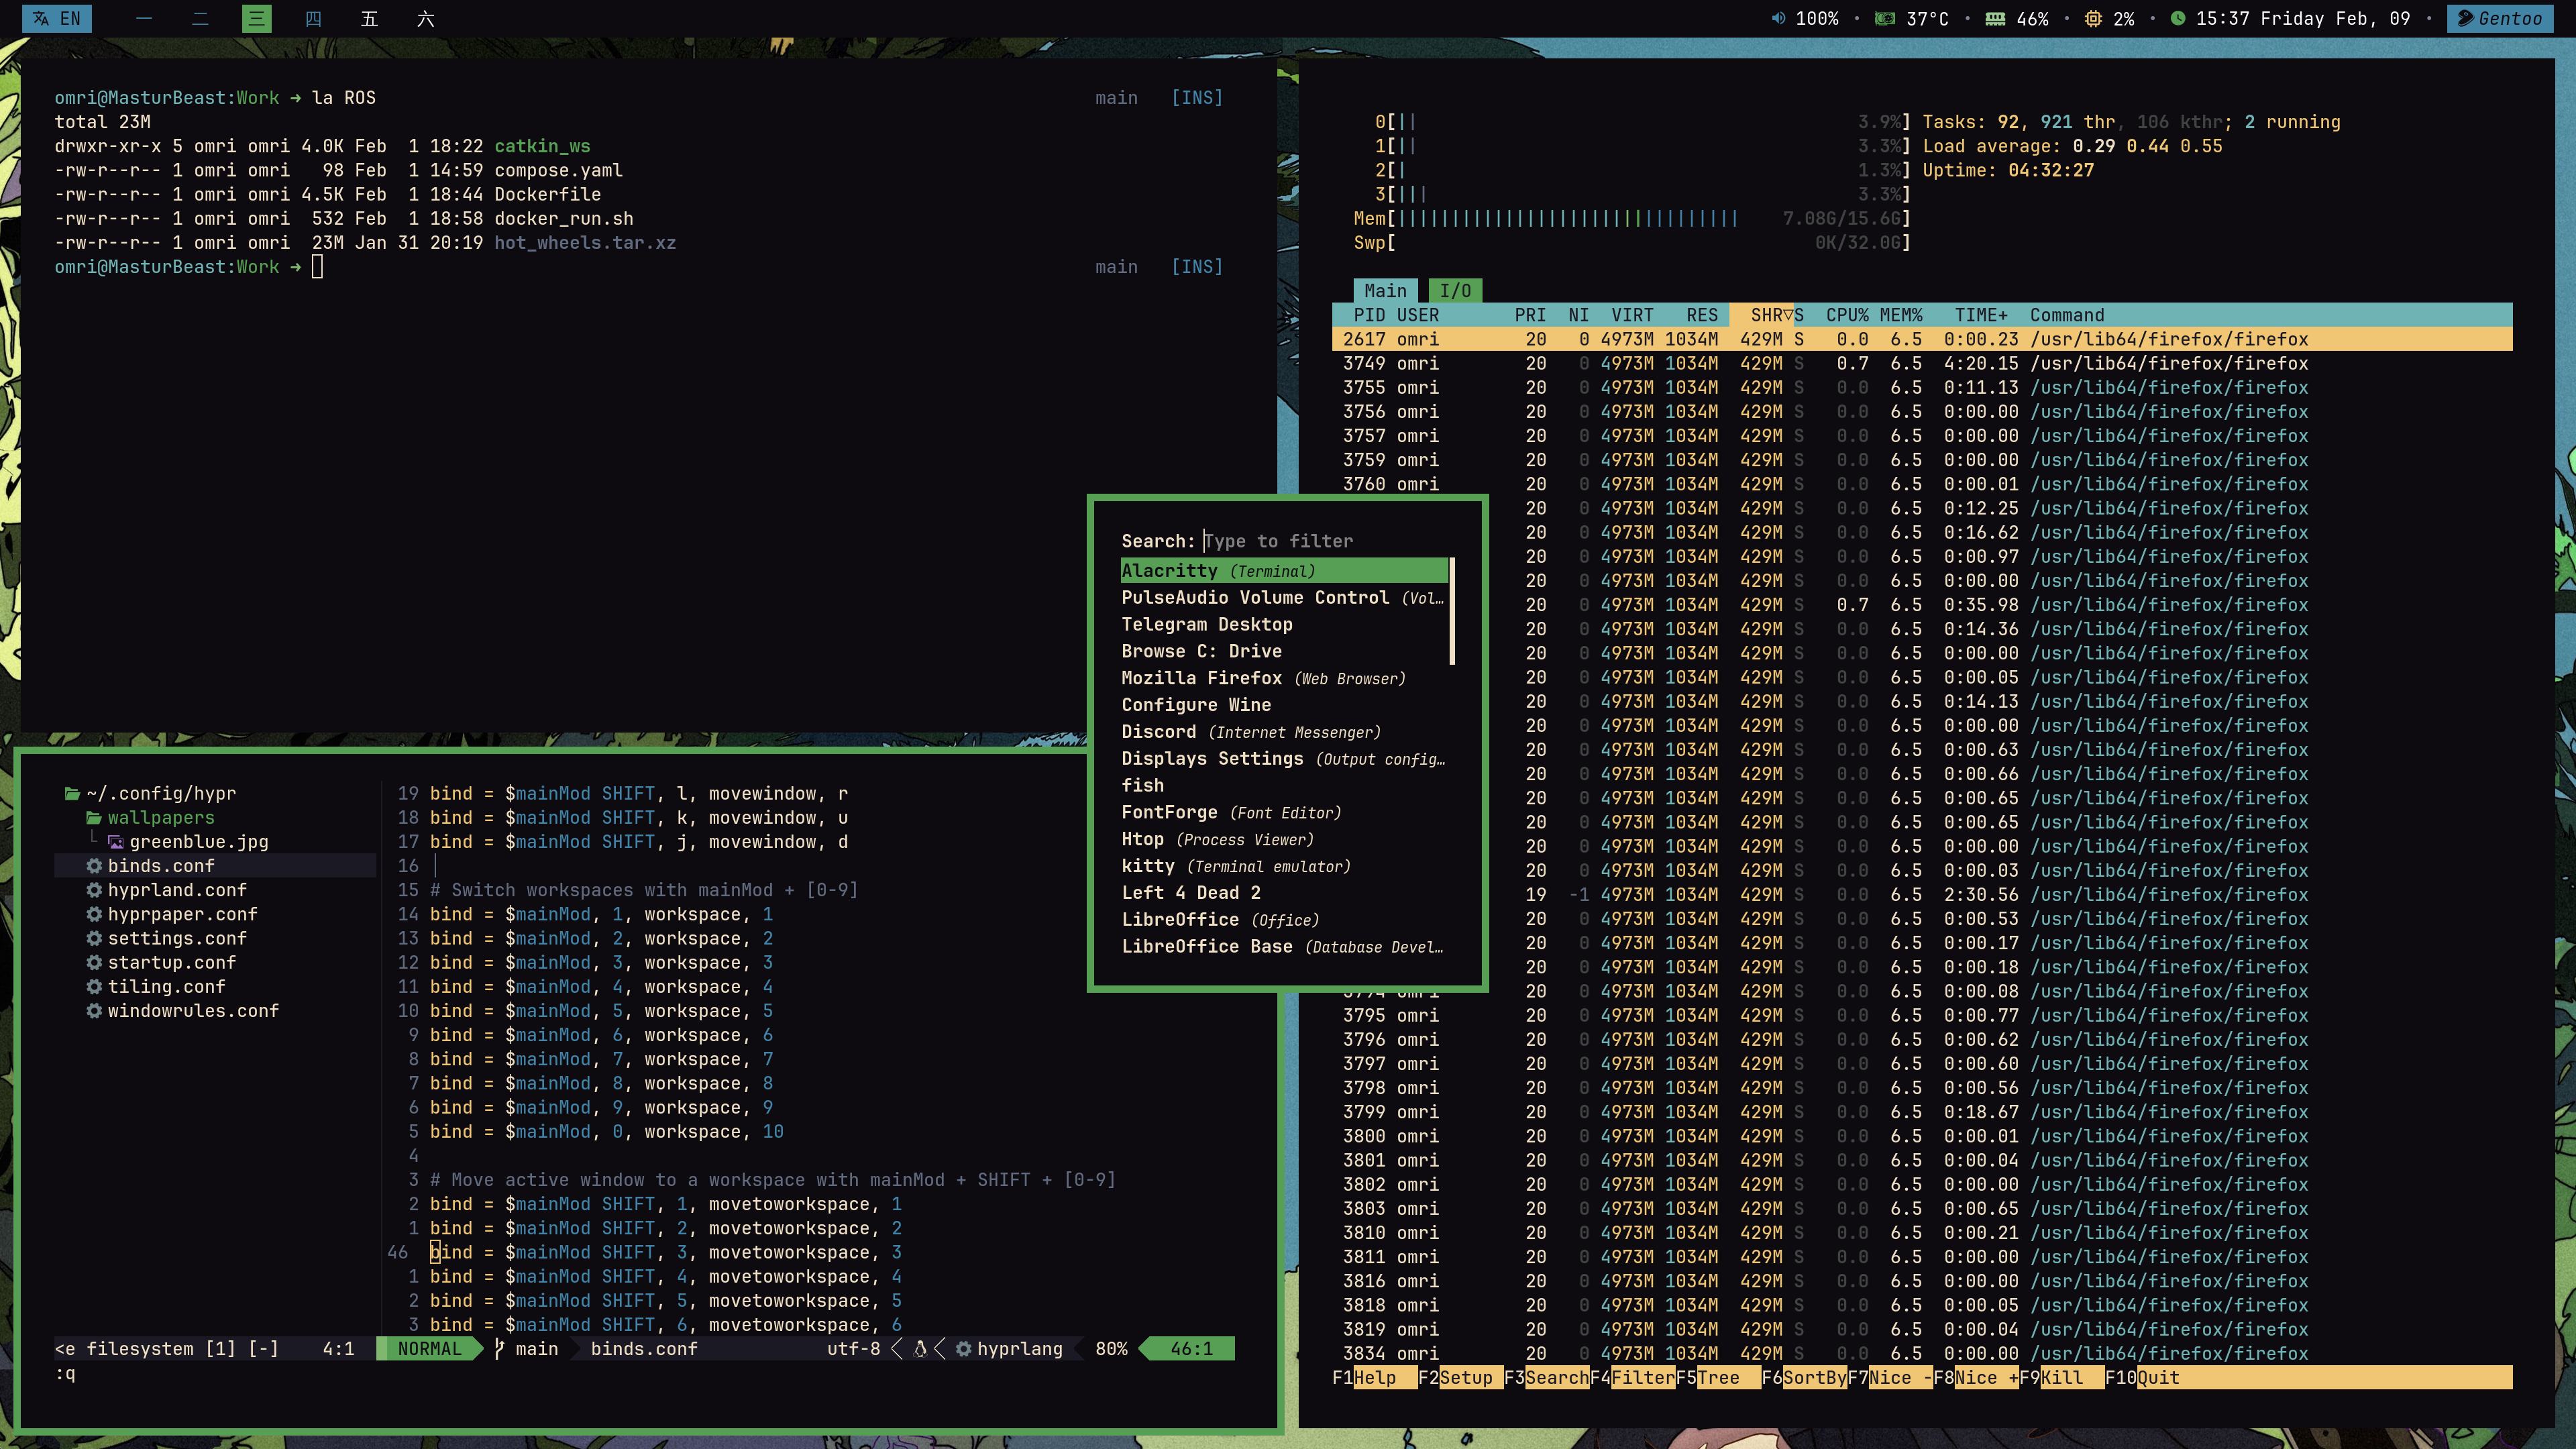Open hyprpaper.conf in the file tree
The height and width of the screenshot is (1449, 2576).
[x=172, y=914]
